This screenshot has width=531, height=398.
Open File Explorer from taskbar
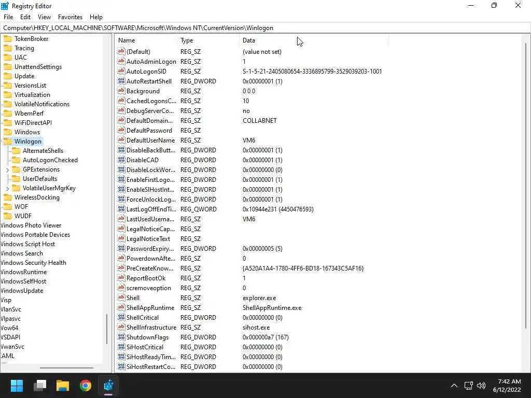click(63, 386)
